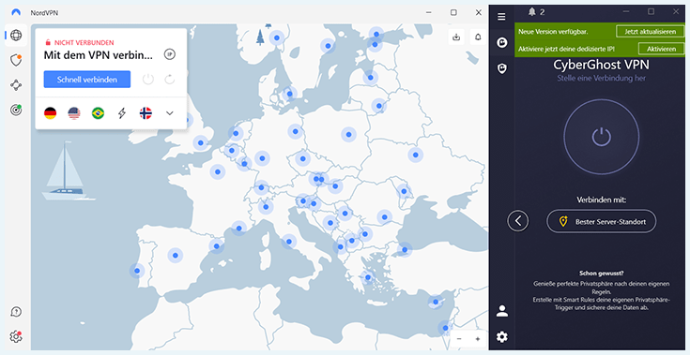Select the Greece server marker on the map

367,277
